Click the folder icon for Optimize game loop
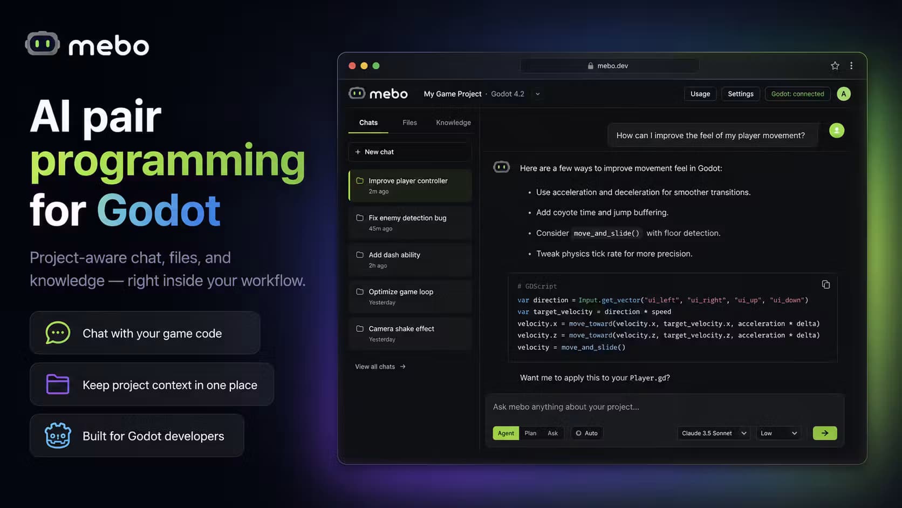This screenshot has width=902, height=508. 360,292
